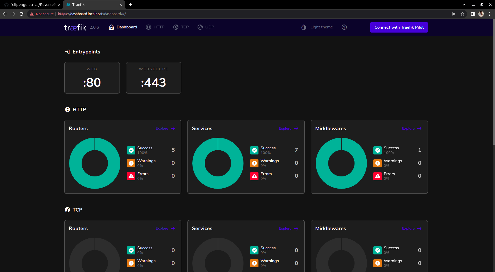Click the WEB :80 entrypoint card
The image size is (495, 272).
pos(92,78)
